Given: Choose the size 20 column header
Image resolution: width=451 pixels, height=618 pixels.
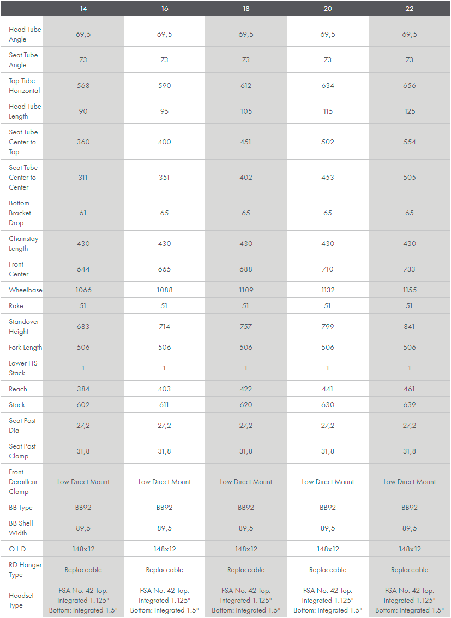Looking at the screenshot, I should pos(328,8).
